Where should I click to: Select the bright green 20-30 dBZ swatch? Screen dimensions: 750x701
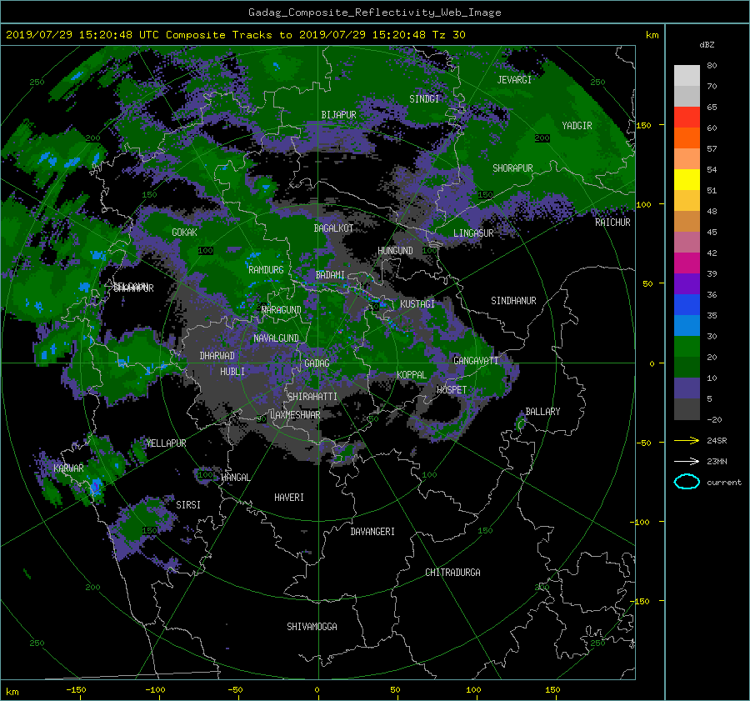point(687,347)
